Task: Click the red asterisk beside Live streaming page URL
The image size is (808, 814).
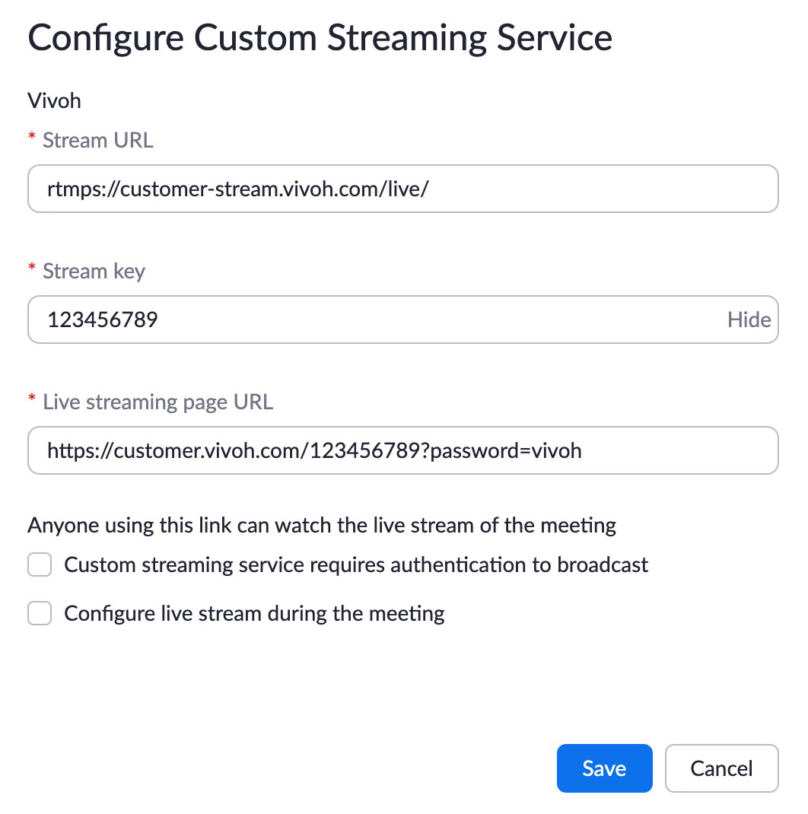Action: [x=32, y=399]
